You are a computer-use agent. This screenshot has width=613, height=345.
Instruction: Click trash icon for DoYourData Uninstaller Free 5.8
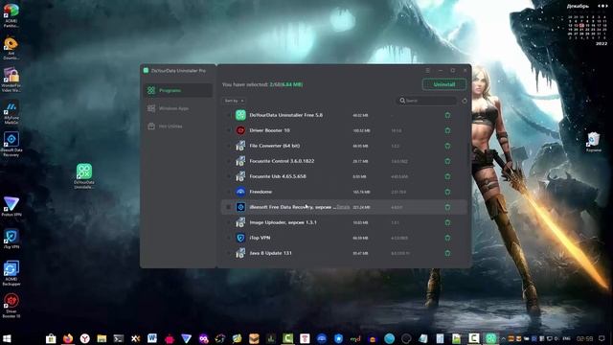click(x=447, y=115)
